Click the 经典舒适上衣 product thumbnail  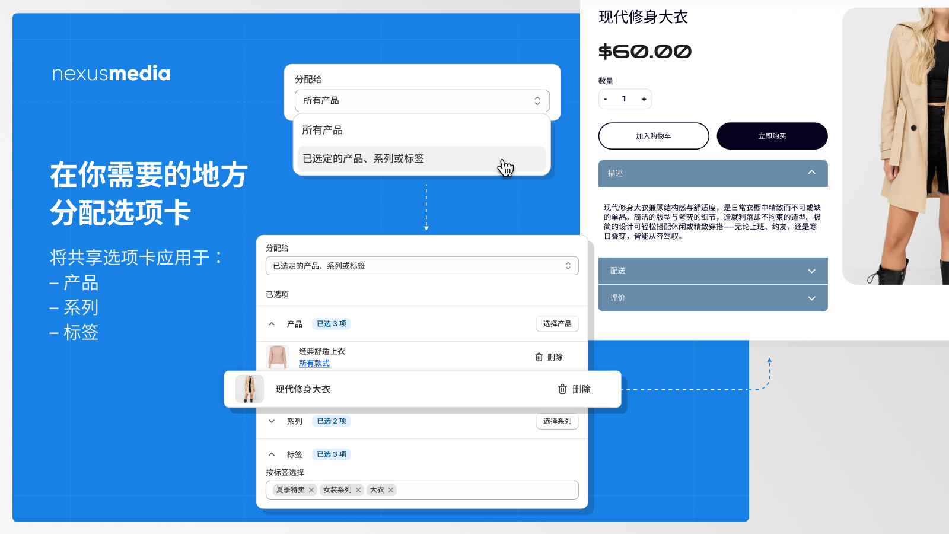(278, 357)
